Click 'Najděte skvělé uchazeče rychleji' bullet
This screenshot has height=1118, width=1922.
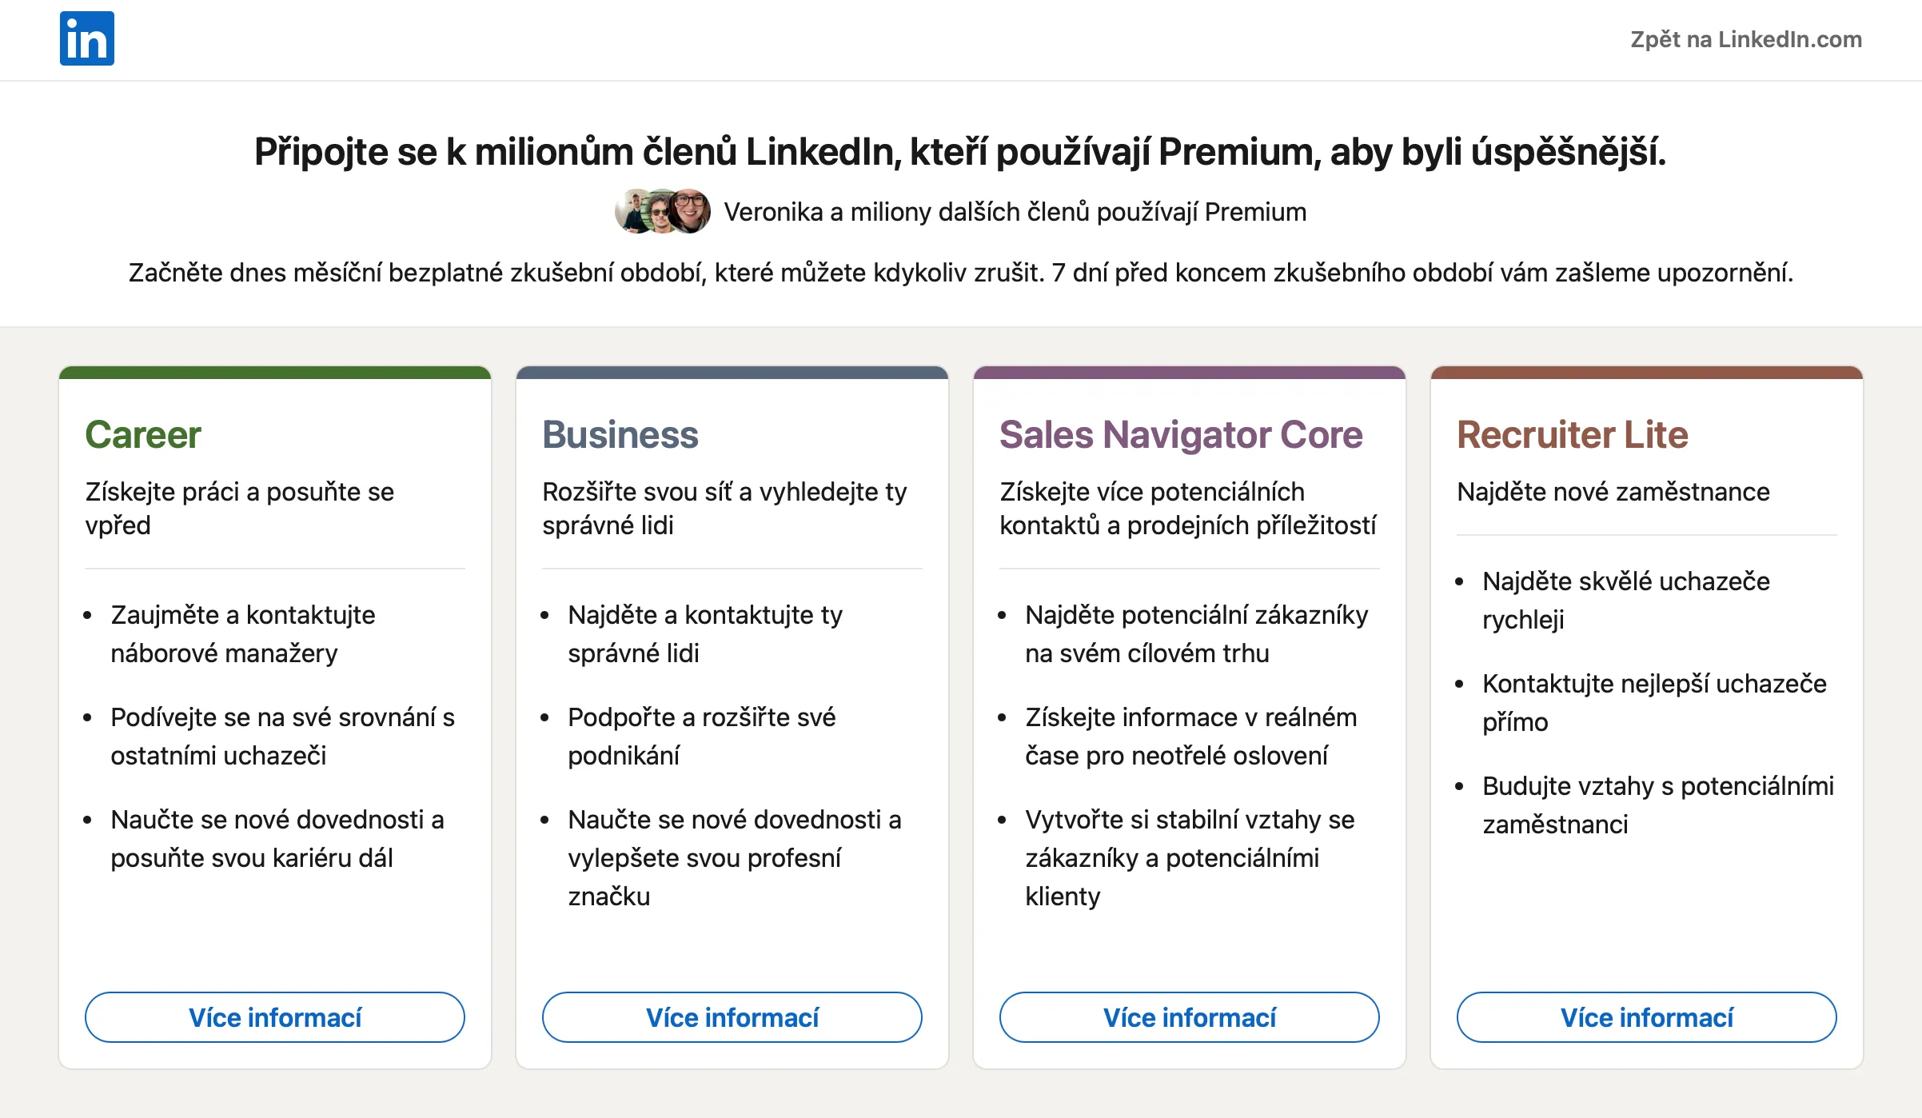(1626, 600)
